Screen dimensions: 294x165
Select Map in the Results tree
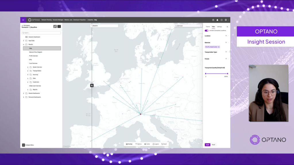(x=42, y=48)
